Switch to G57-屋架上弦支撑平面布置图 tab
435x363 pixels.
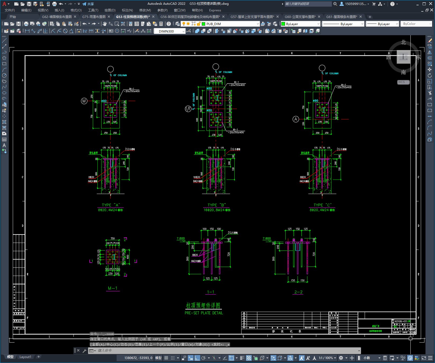coord(253,17)
